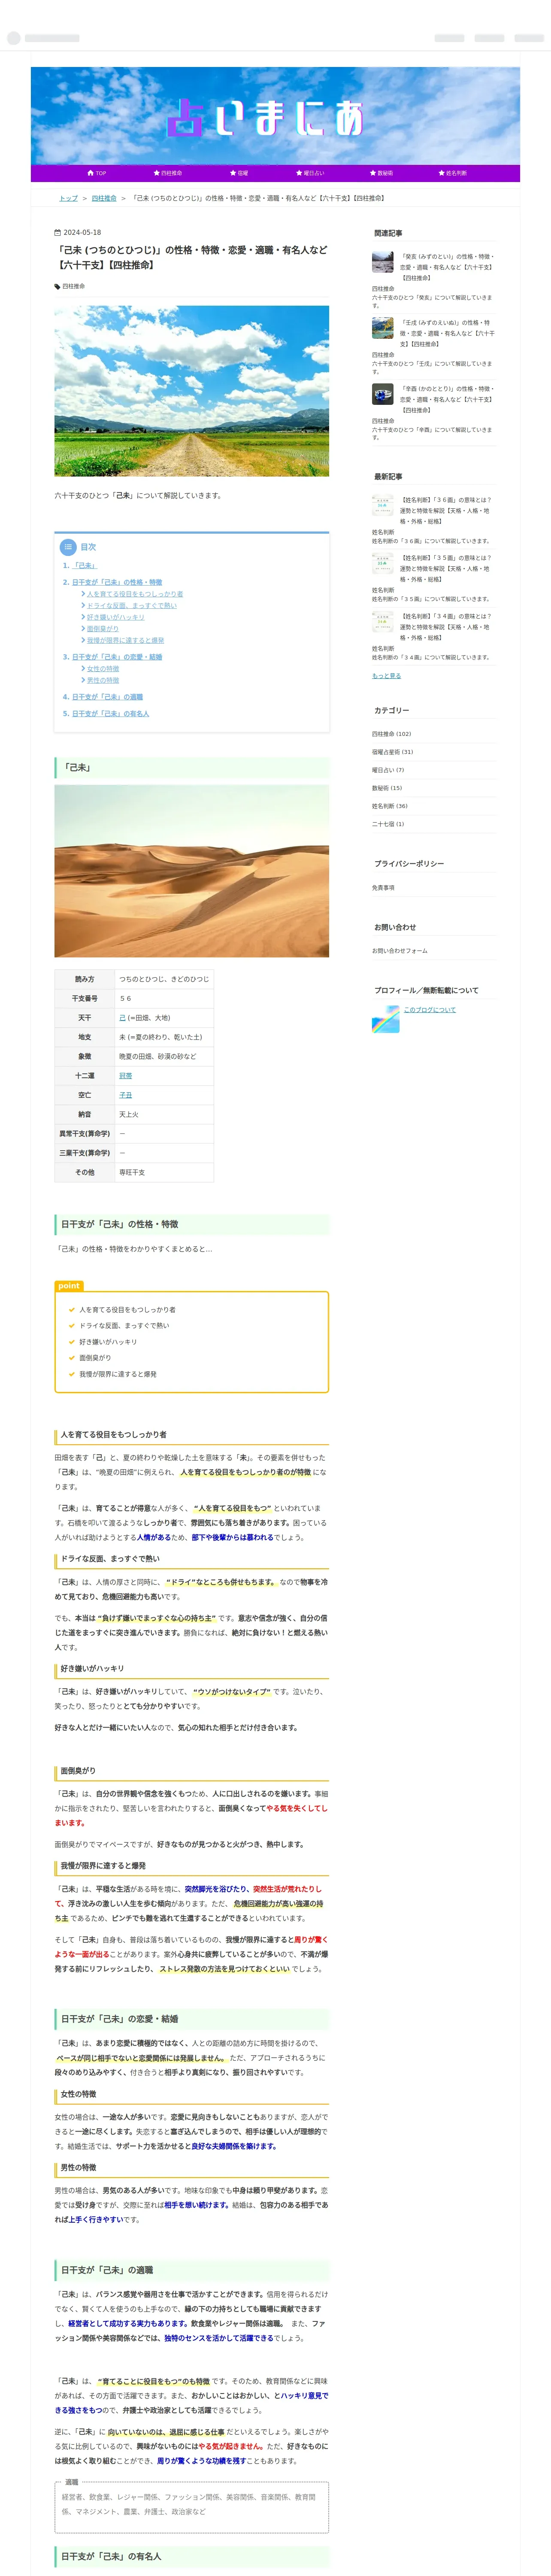Open category 二十七宿 (1)
The image size is (551, 2576).
[x=388, y=824]
